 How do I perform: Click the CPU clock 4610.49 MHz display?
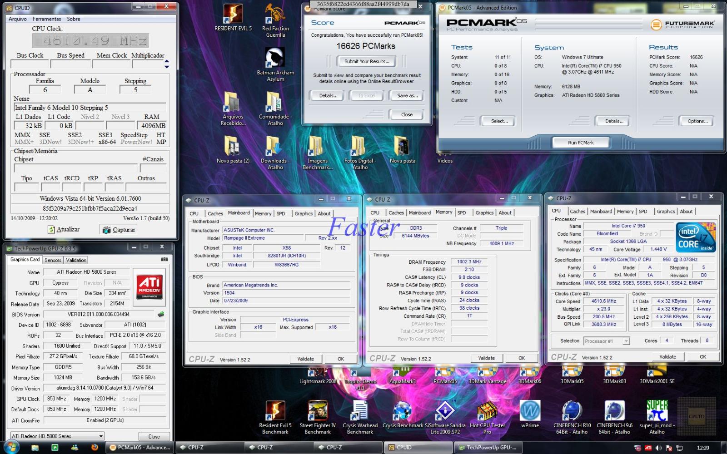pyautogui.click(x=90, y=41)
